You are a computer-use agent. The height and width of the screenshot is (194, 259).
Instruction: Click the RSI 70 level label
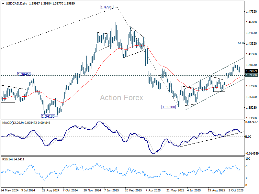247,166
